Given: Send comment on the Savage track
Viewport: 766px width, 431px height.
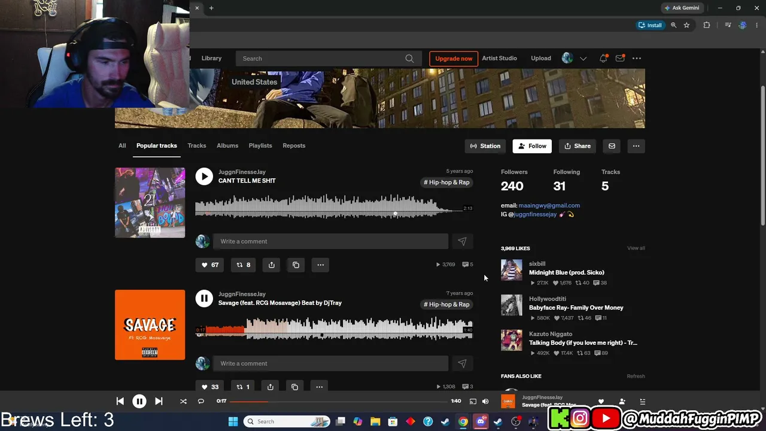Looking at the screenshot, I should (462, 363).
